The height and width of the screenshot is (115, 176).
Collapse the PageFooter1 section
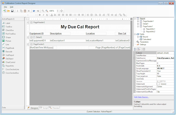[x=31, y=44]
